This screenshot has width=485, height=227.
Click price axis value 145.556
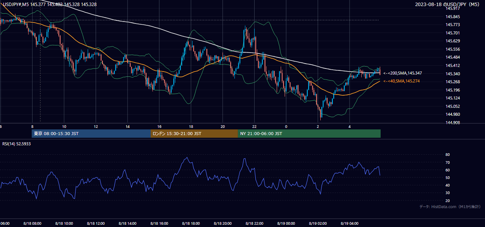click(x=453, y=49)
